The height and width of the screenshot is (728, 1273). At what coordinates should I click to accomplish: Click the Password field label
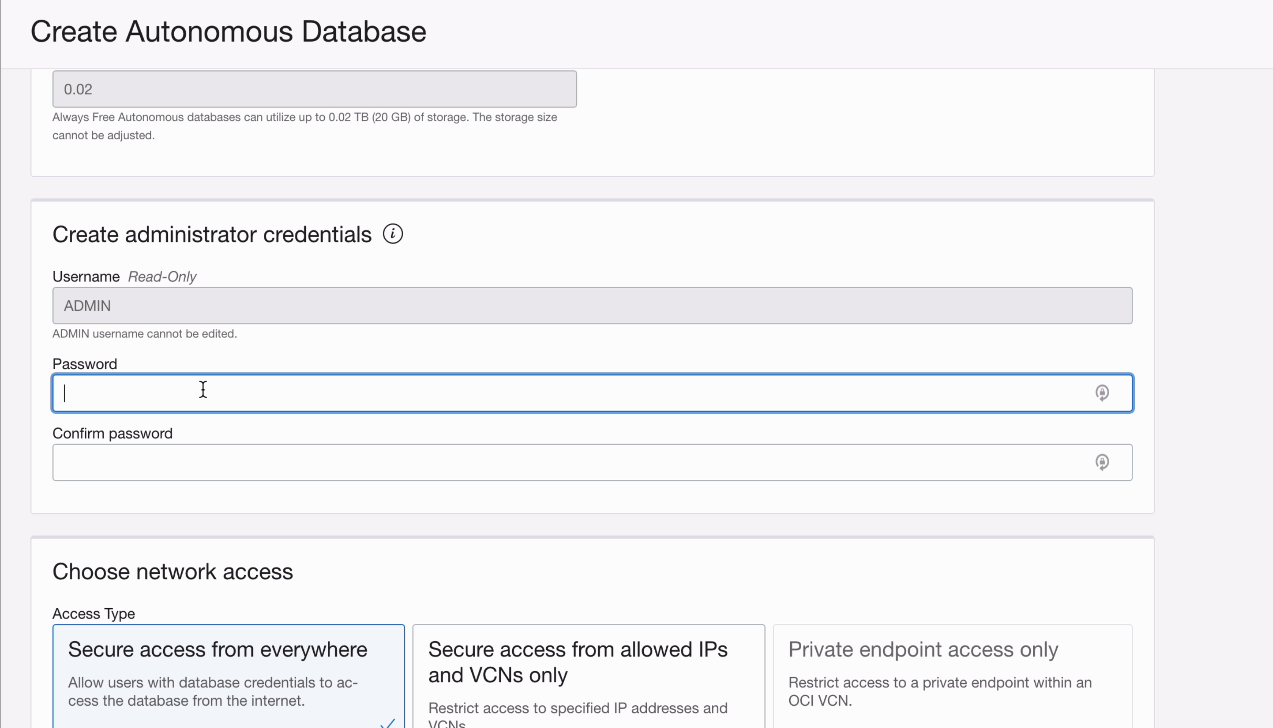click(84, 364)
